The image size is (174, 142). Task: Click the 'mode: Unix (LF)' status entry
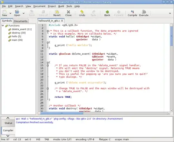tap(62, 139)
